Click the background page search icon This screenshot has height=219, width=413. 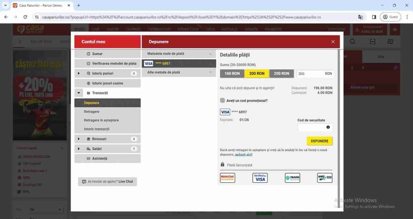[353, 42]
